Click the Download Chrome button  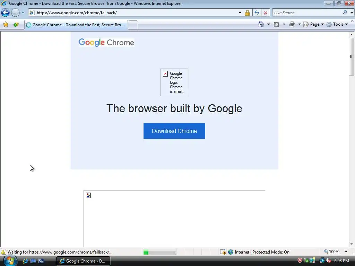(x=174, y=131)
